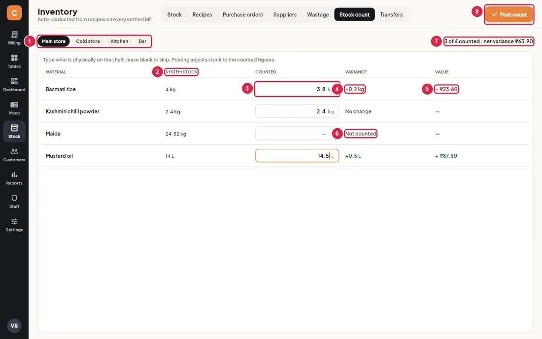Click the MATERIAL column header
Viewport: 542px width, 339px height.
tap(56, 72)
